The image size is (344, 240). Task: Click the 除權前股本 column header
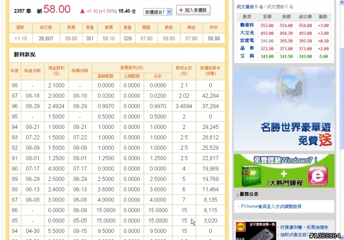[x=210, y=70]
